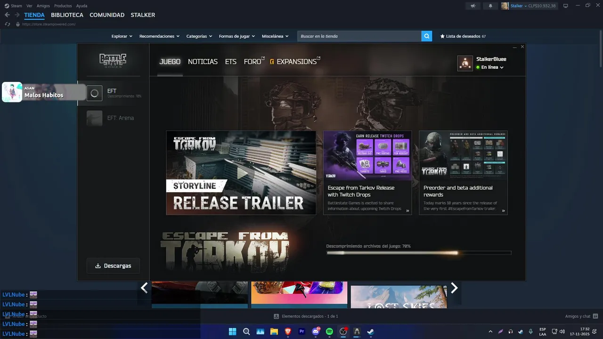
Task: Open the Windows Start menu
Action: (x=232, y=331)
